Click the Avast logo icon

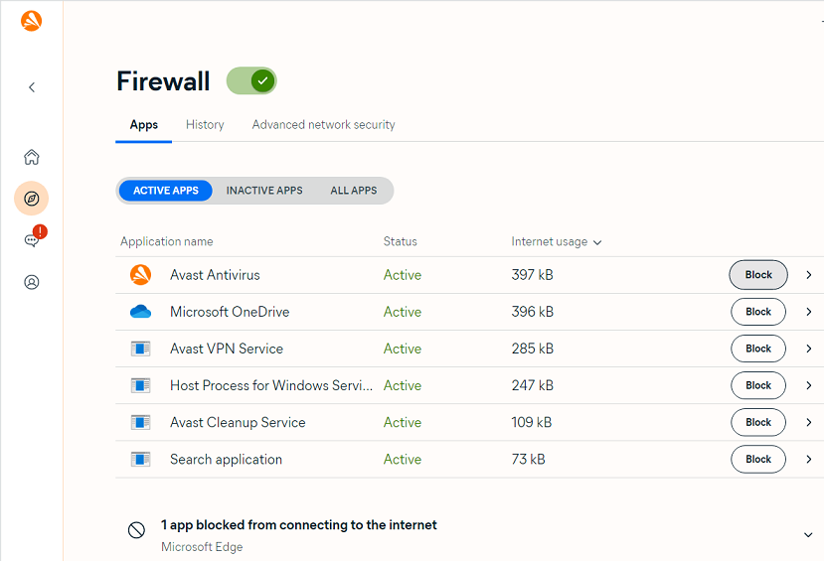pos(32,20)
